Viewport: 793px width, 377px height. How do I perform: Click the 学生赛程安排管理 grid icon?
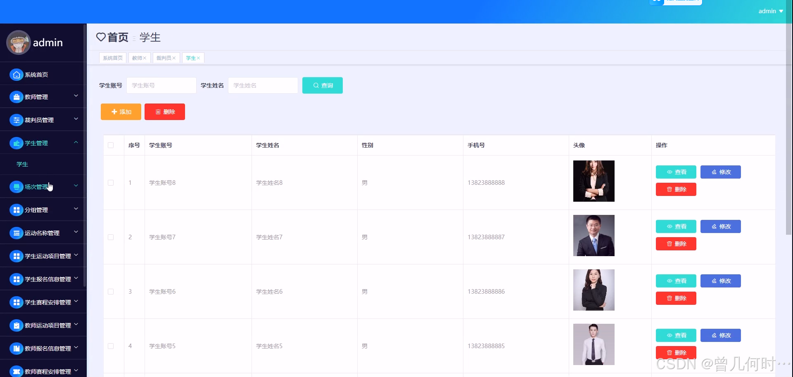[16, 302]
